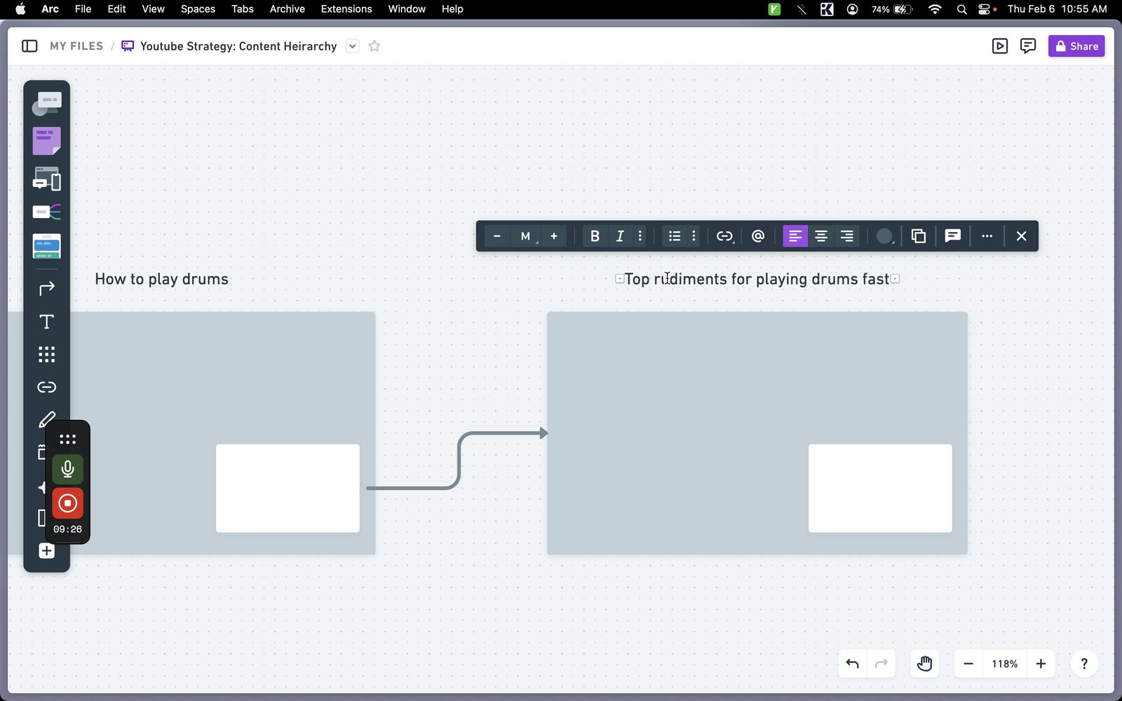
Task: Open the bulleted list formatting option
Action: coord(675,236)
